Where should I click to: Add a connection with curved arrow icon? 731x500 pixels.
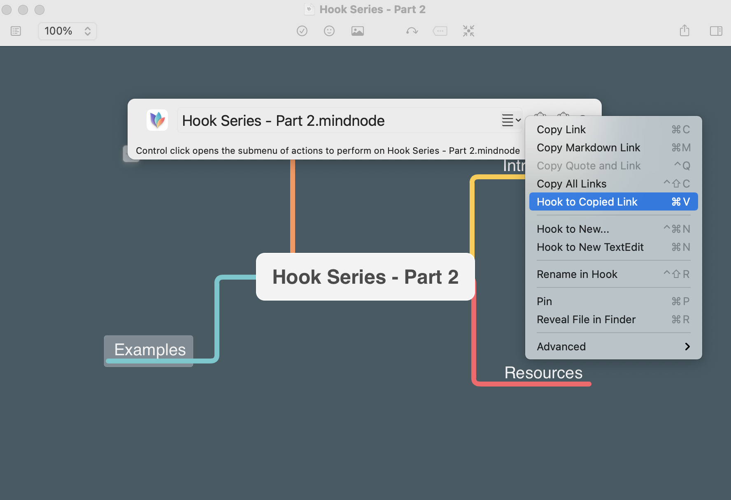point(412,31)
